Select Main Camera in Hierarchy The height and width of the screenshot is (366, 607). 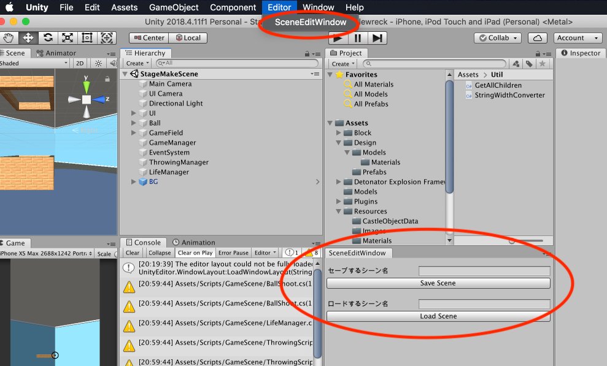[x=171, y=84]
